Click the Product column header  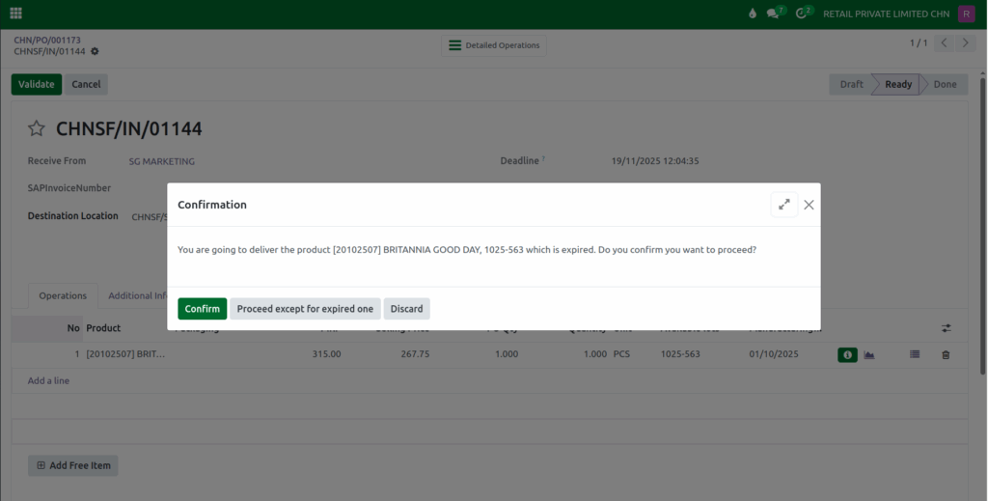pos(103,328)
